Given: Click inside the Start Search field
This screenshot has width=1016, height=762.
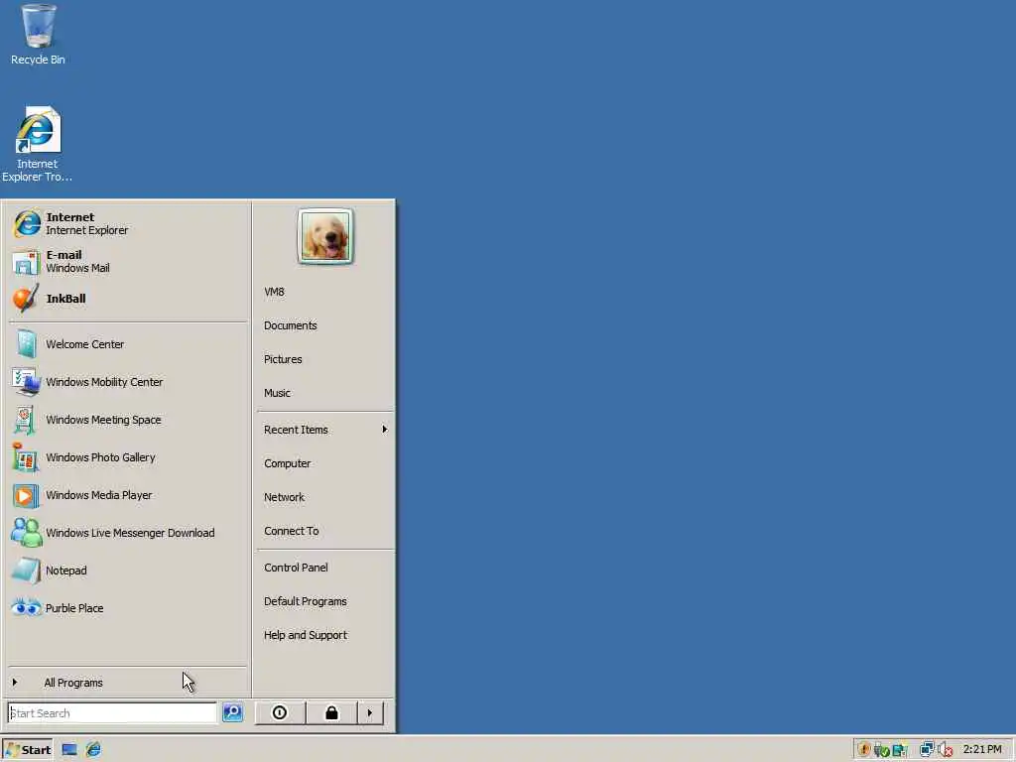Looking at the screenshot, I should pyautogui.click(x=113, y=712).
